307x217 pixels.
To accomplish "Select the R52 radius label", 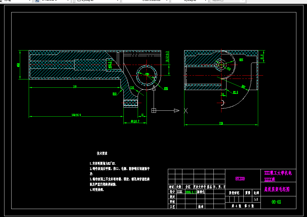I will 243,87.
